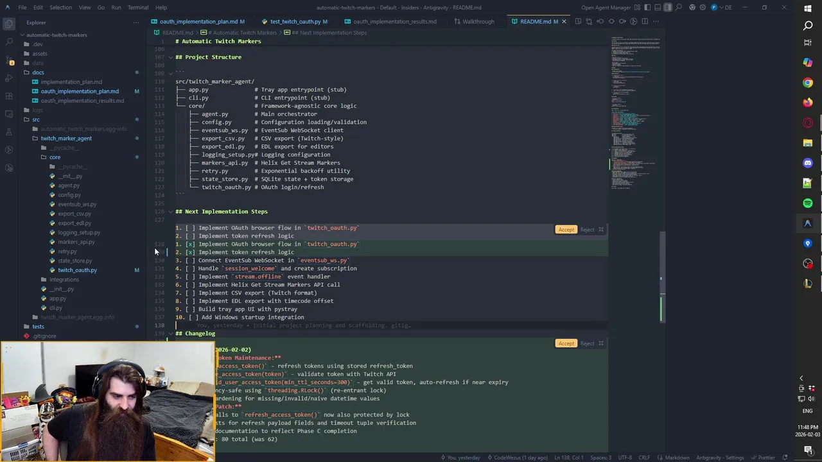Click the vertical scrollbar thumb
Viewport: 822px width, 462px height.
[662, 276]
